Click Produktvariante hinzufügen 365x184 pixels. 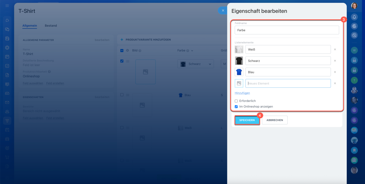coord(148,40)
